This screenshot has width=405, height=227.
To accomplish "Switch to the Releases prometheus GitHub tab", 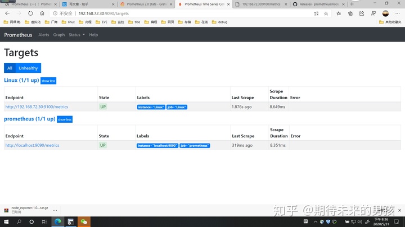I will [319, 4].
